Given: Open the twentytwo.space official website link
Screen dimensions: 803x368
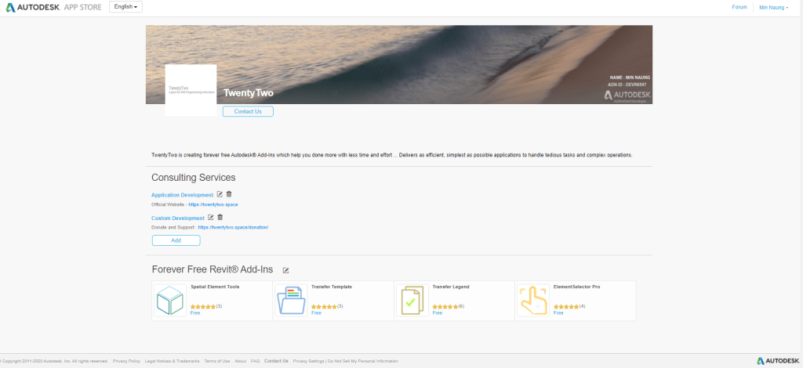Looking at the screenshot, I should (x=213, y=204).
